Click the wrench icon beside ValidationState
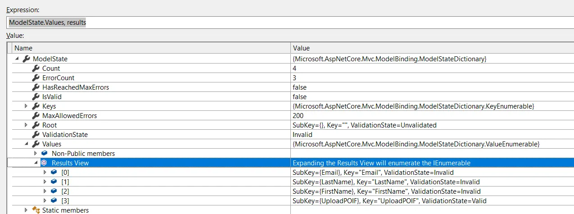This screenshot has height=214, width=574. point(36,135)
